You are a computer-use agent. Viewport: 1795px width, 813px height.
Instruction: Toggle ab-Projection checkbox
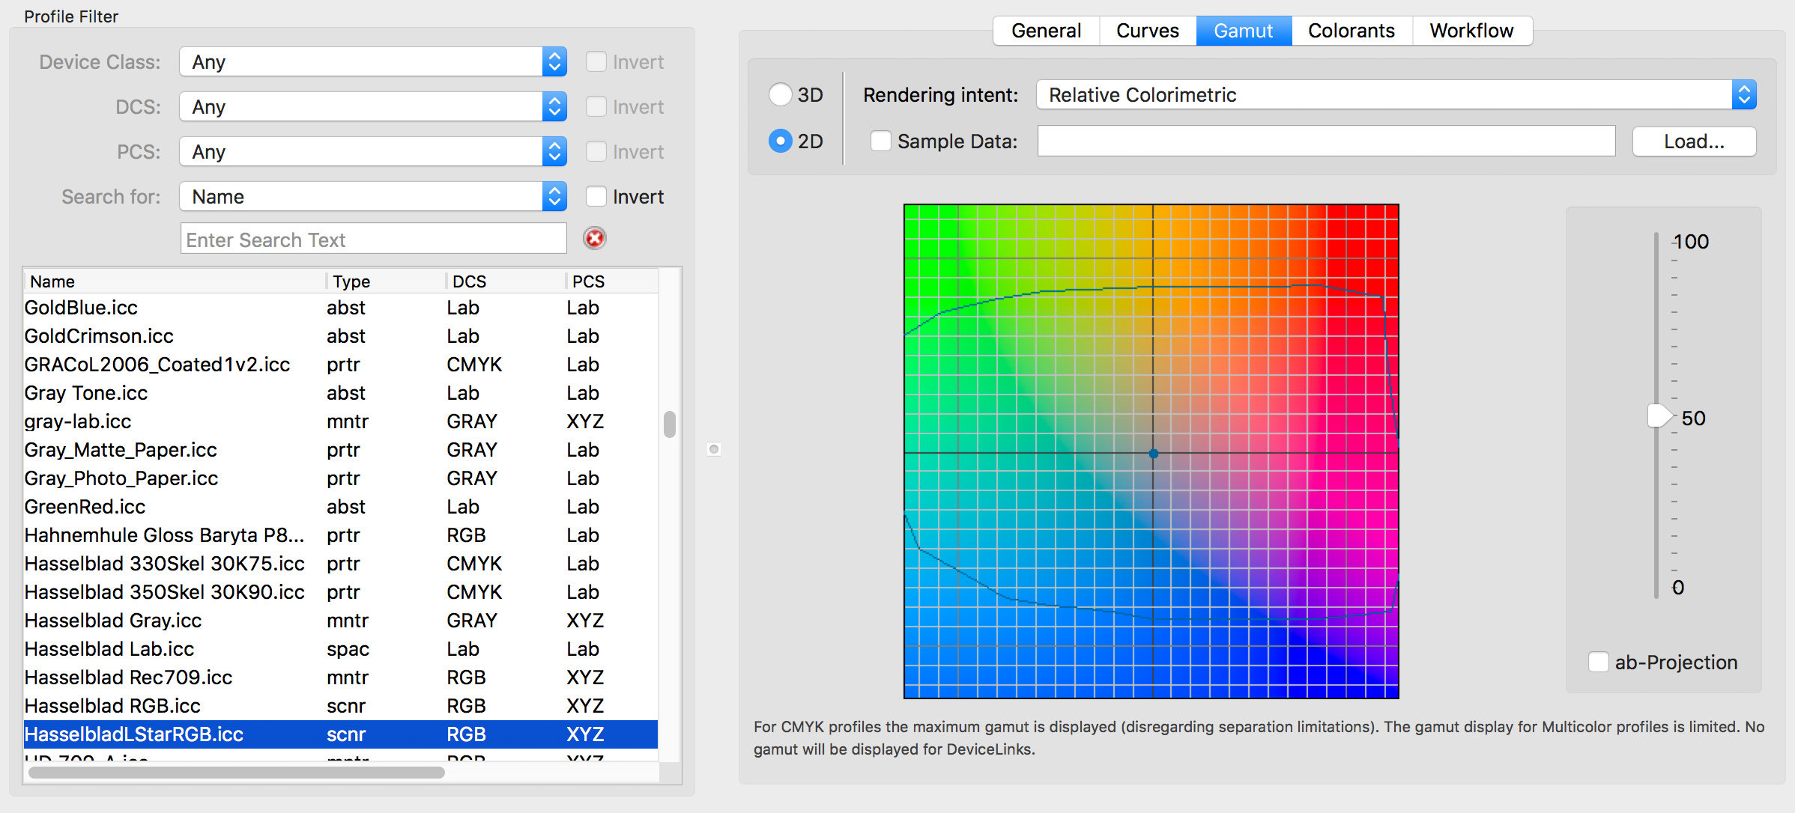coord(1598,663)
